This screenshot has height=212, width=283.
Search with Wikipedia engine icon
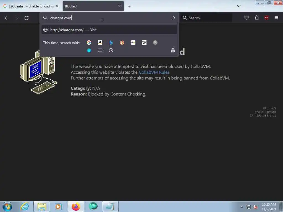point(144,43)
